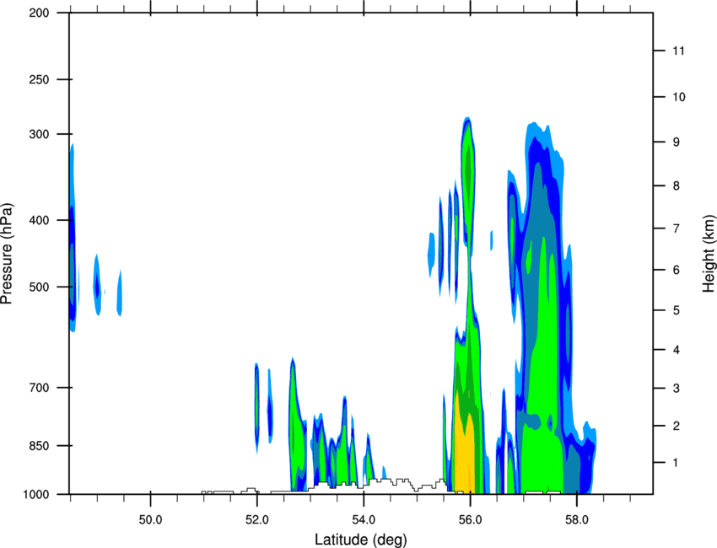Click the 5 km height label
The width and height of the screenshot is (717, 548).
coord(677,310)
